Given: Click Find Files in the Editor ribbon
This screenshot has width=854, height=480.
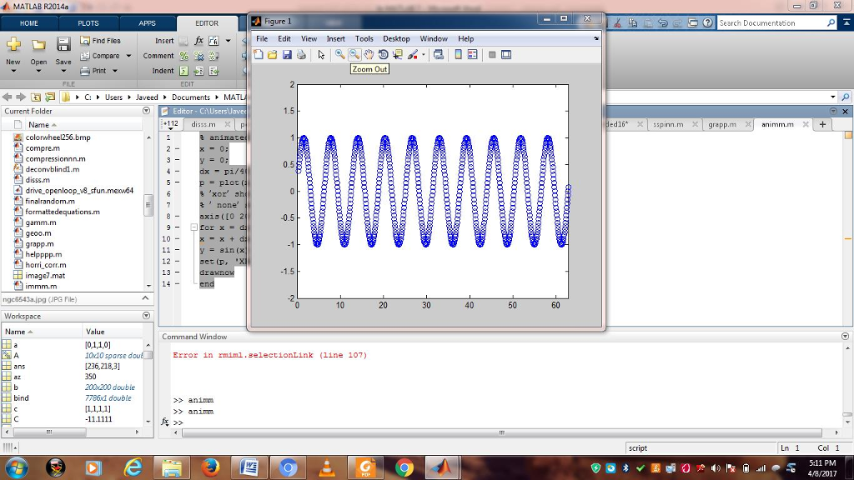Looking at the screenshot, I should pyautogui.click(x=107, y=41).
